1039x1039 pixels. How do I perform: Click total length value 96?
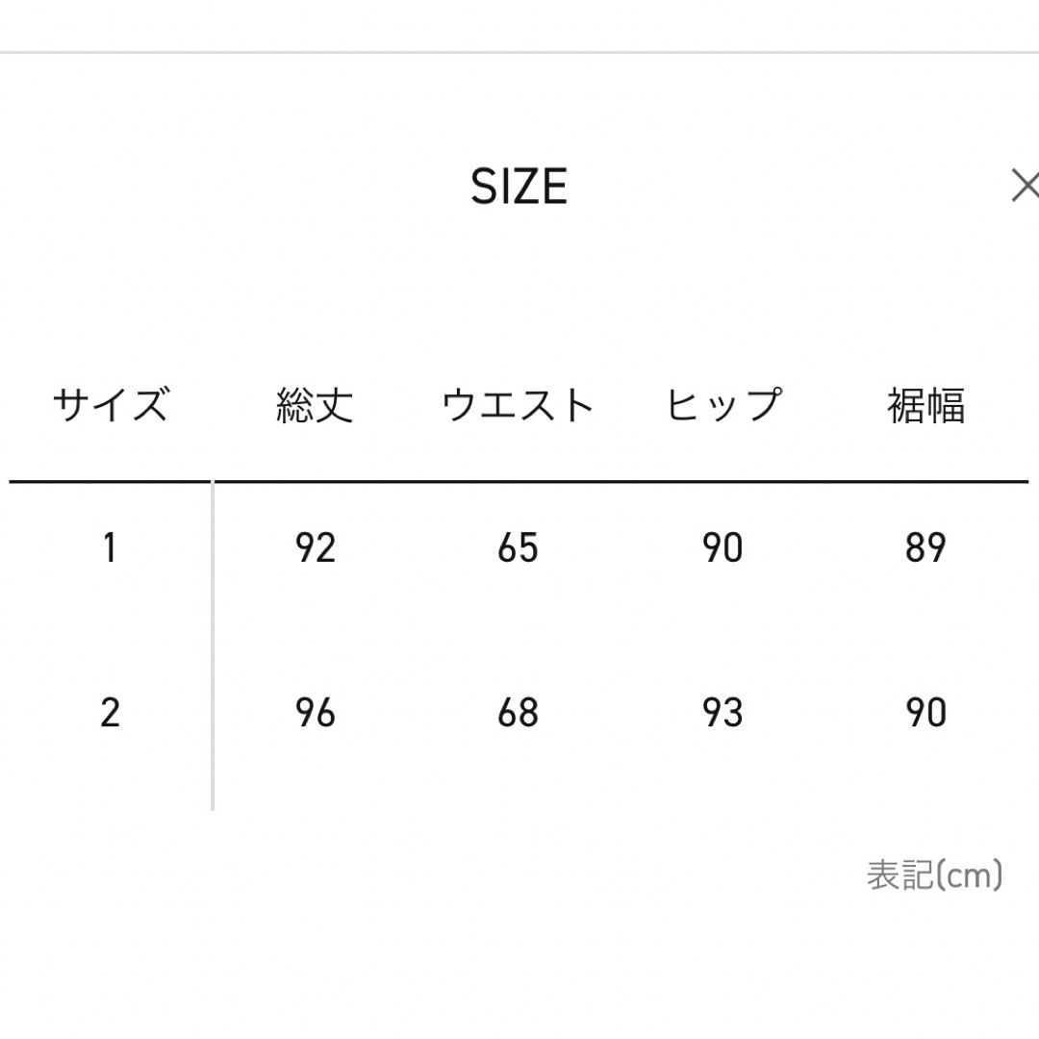coord(316,713)
